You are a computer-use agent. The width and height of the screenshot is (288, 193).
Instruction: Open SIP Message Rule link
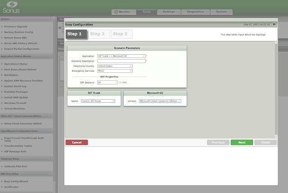tap(15, 152)
